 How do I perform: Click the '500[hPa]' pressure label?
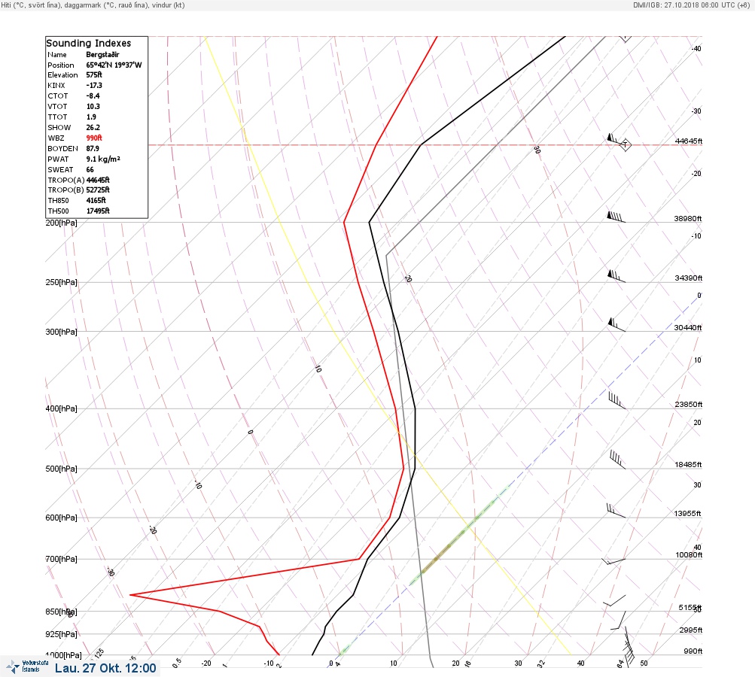tap(61, 469)
